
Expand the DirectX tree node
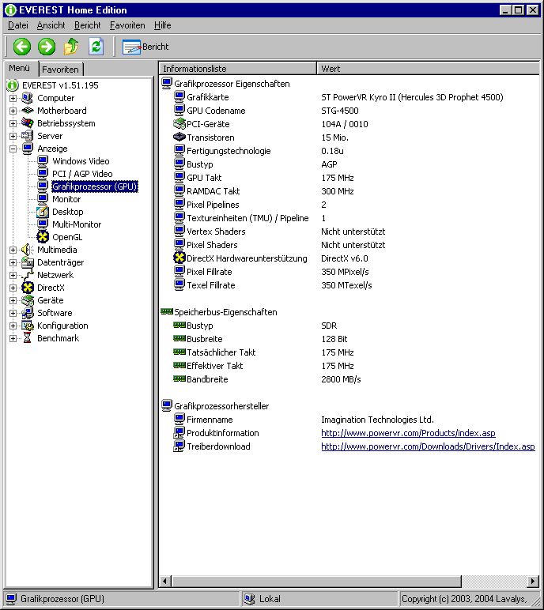13,288
